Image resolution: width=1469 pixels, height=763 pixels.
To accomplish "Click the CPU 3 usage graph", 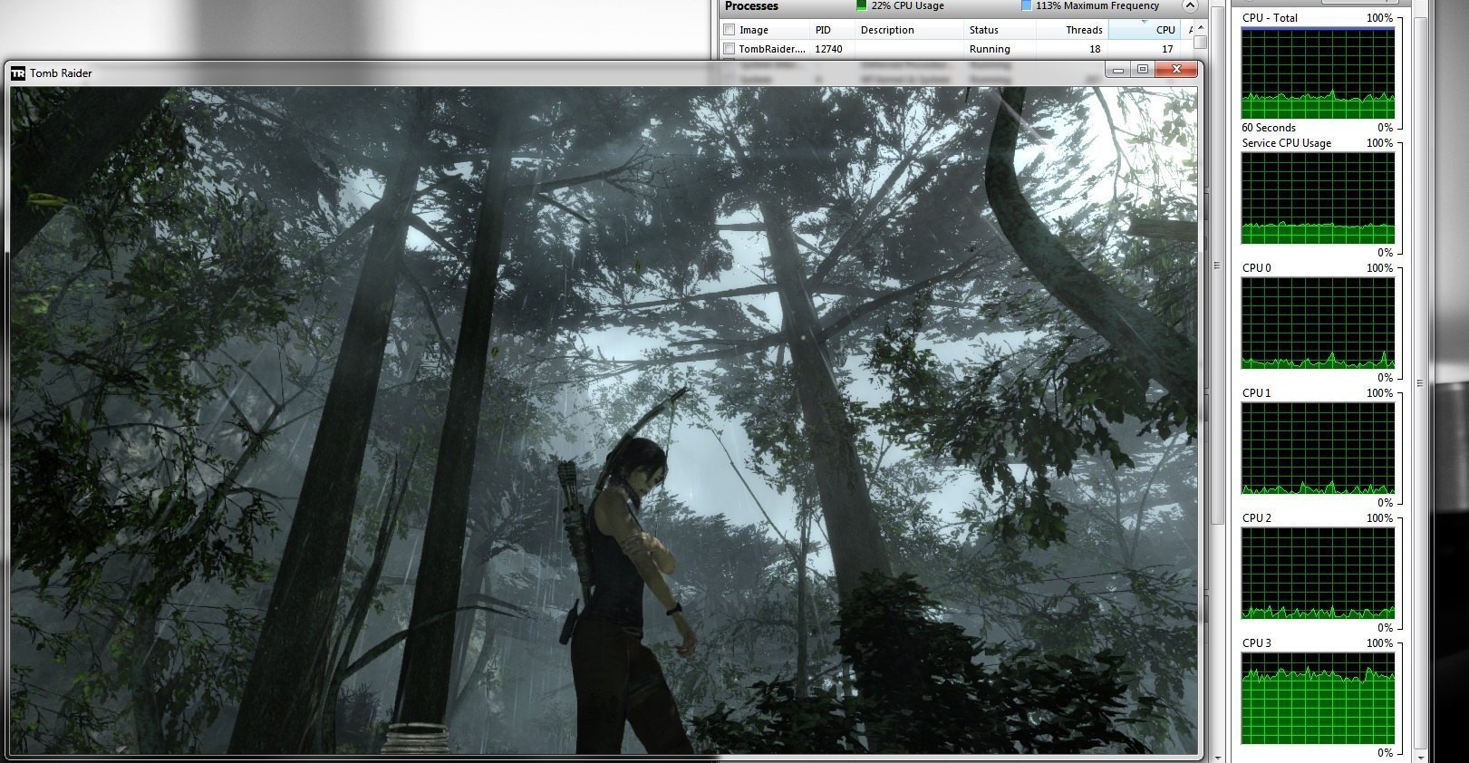I will pyautogui.click(x=1318, y=699).
